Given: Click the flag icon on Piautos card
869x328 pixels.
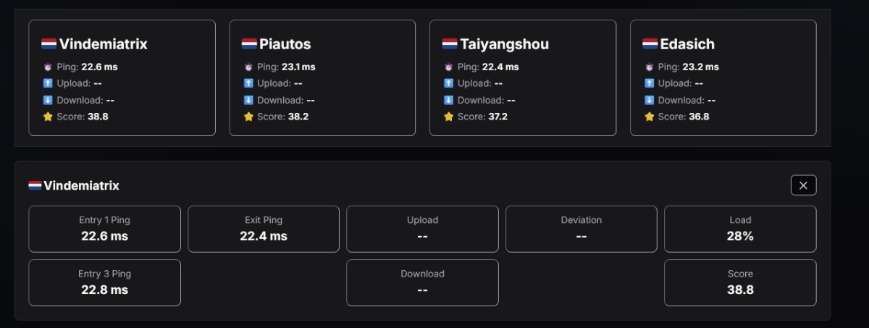Looking at the screenshot, I should tap(249, 44).
